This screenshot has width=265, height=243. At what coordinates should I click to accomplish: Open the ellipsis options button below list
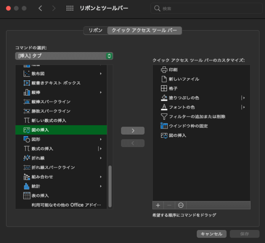[x=181, y=205]
